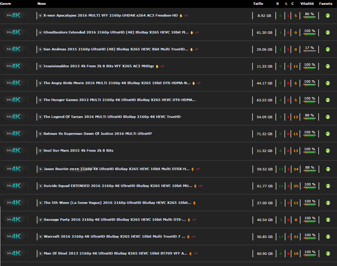Image resolution: width=337 pixels, height=266 pixels.
Task: Expand Batman Vs Superman row details
Action: (x=40, y=134)
